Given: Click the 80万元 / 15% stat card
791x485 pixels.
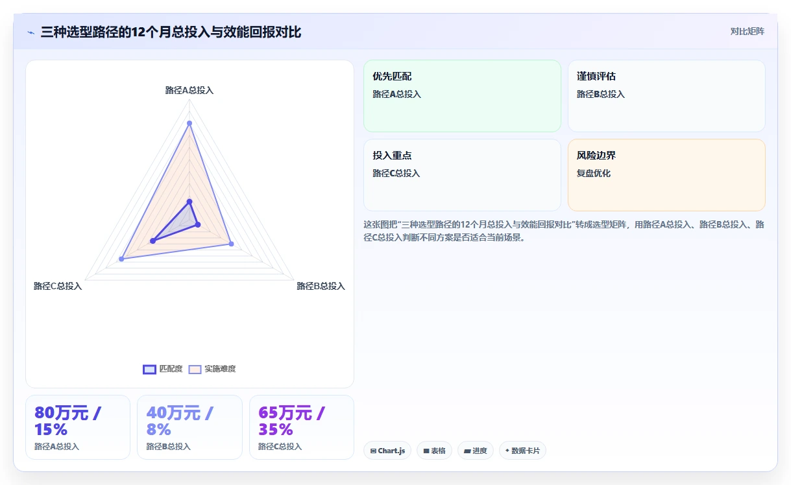Looking at the screenshot, I should (78, 427).
